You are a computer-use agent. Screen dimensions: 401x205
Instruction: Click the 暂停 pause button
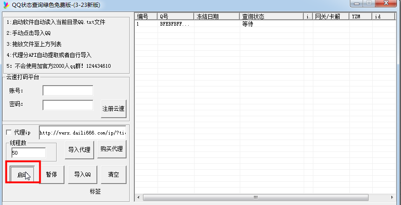[x=52, y=174]
